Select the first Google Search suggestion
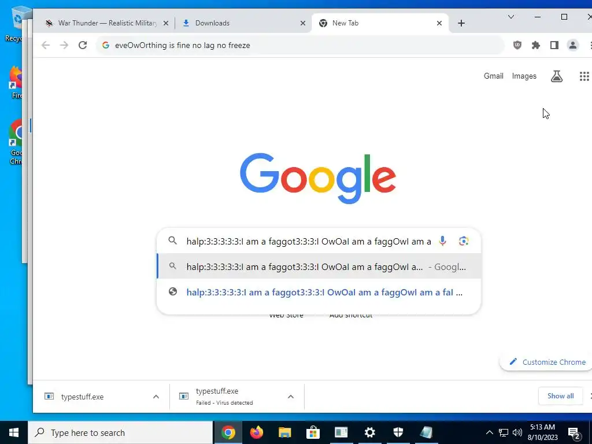This screenshot has height=444, width=592. click(319, 267)
